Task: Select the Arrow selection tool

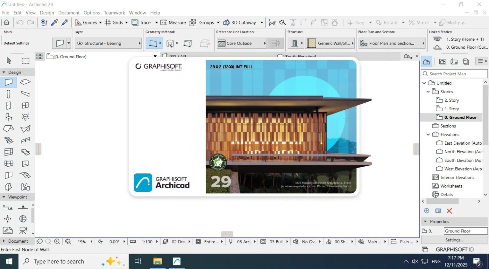Action: [9, 61]
